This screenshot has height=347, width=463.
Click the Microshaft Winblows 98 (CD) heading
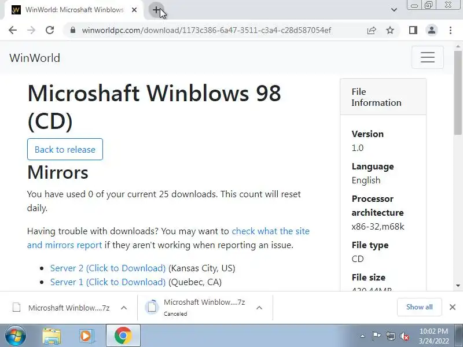[154, 107]
